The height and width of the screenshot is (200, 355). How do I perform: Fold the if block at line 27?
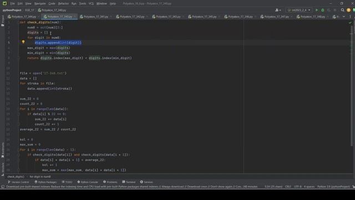[x=19, y=155]
